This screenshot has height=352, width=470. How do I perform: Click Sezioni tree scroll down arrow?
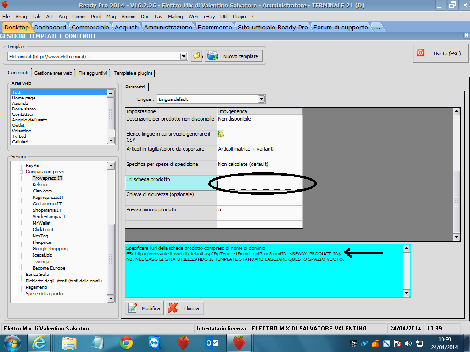point(111,298)
